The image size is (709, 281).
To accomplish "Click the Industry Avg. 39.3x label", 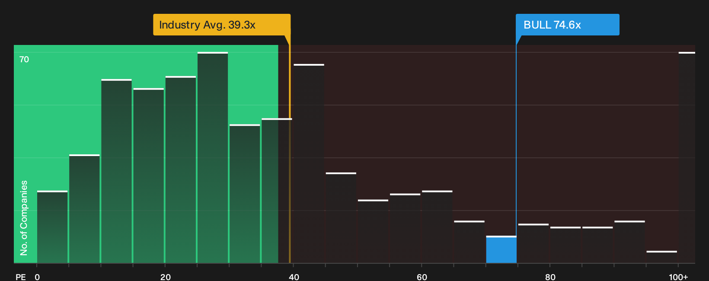I will 222,25.
